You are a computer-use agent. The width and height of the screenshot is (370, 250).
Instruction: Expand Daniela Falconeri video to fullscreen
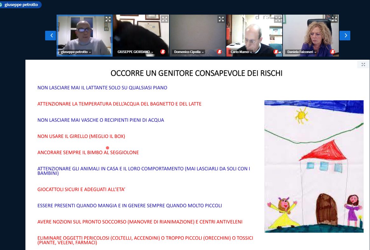(334, 19)
